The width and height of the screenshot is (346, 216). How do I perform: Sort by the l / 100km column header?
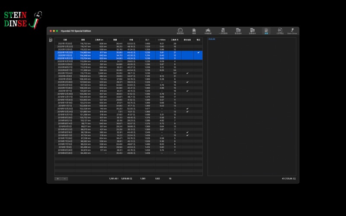coord(162,40)
